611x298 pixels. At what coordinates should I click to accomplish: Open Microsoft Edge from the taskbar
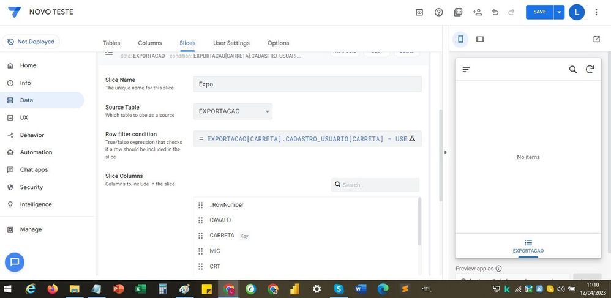point(383,289)
